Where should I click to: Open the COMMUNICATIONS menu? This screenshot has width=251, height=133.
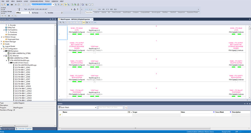37,1
